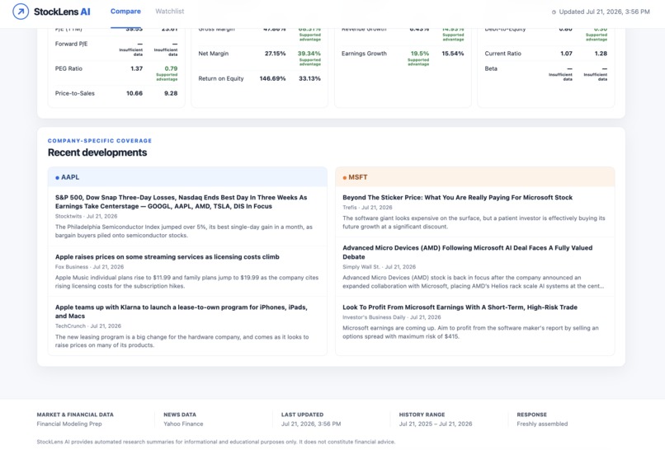Click the clock icon beside Updated timestamp
Image resolution: width=665 pixels, height=450 pixels.
point(554,12)
